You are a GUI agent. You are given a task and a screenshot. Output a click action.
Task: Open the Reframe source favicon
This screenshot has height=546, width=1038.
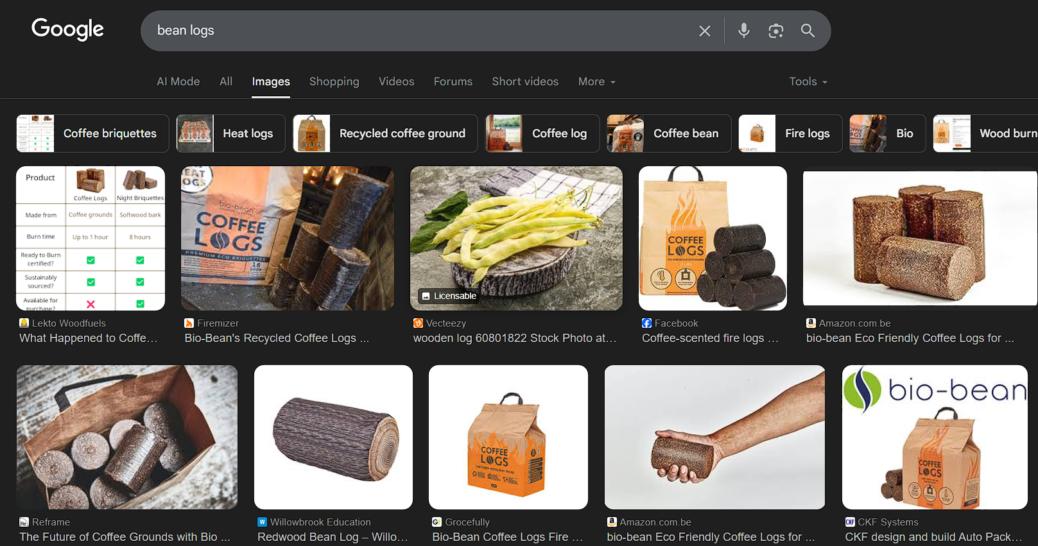24,522
